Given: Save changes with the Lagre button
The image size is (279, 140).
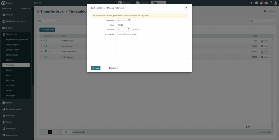Looking at the screenshot, I should [96, 68].
